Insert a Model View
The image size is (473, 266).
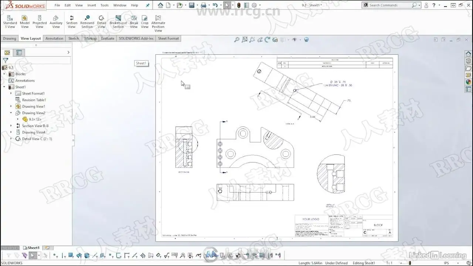click(x=25, y=22)
